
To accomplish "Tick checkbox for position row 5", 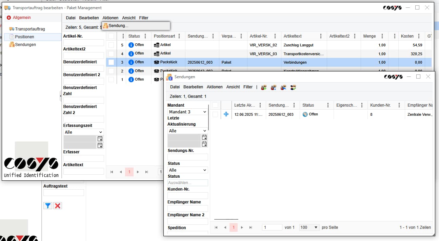I will pos(111,45).
